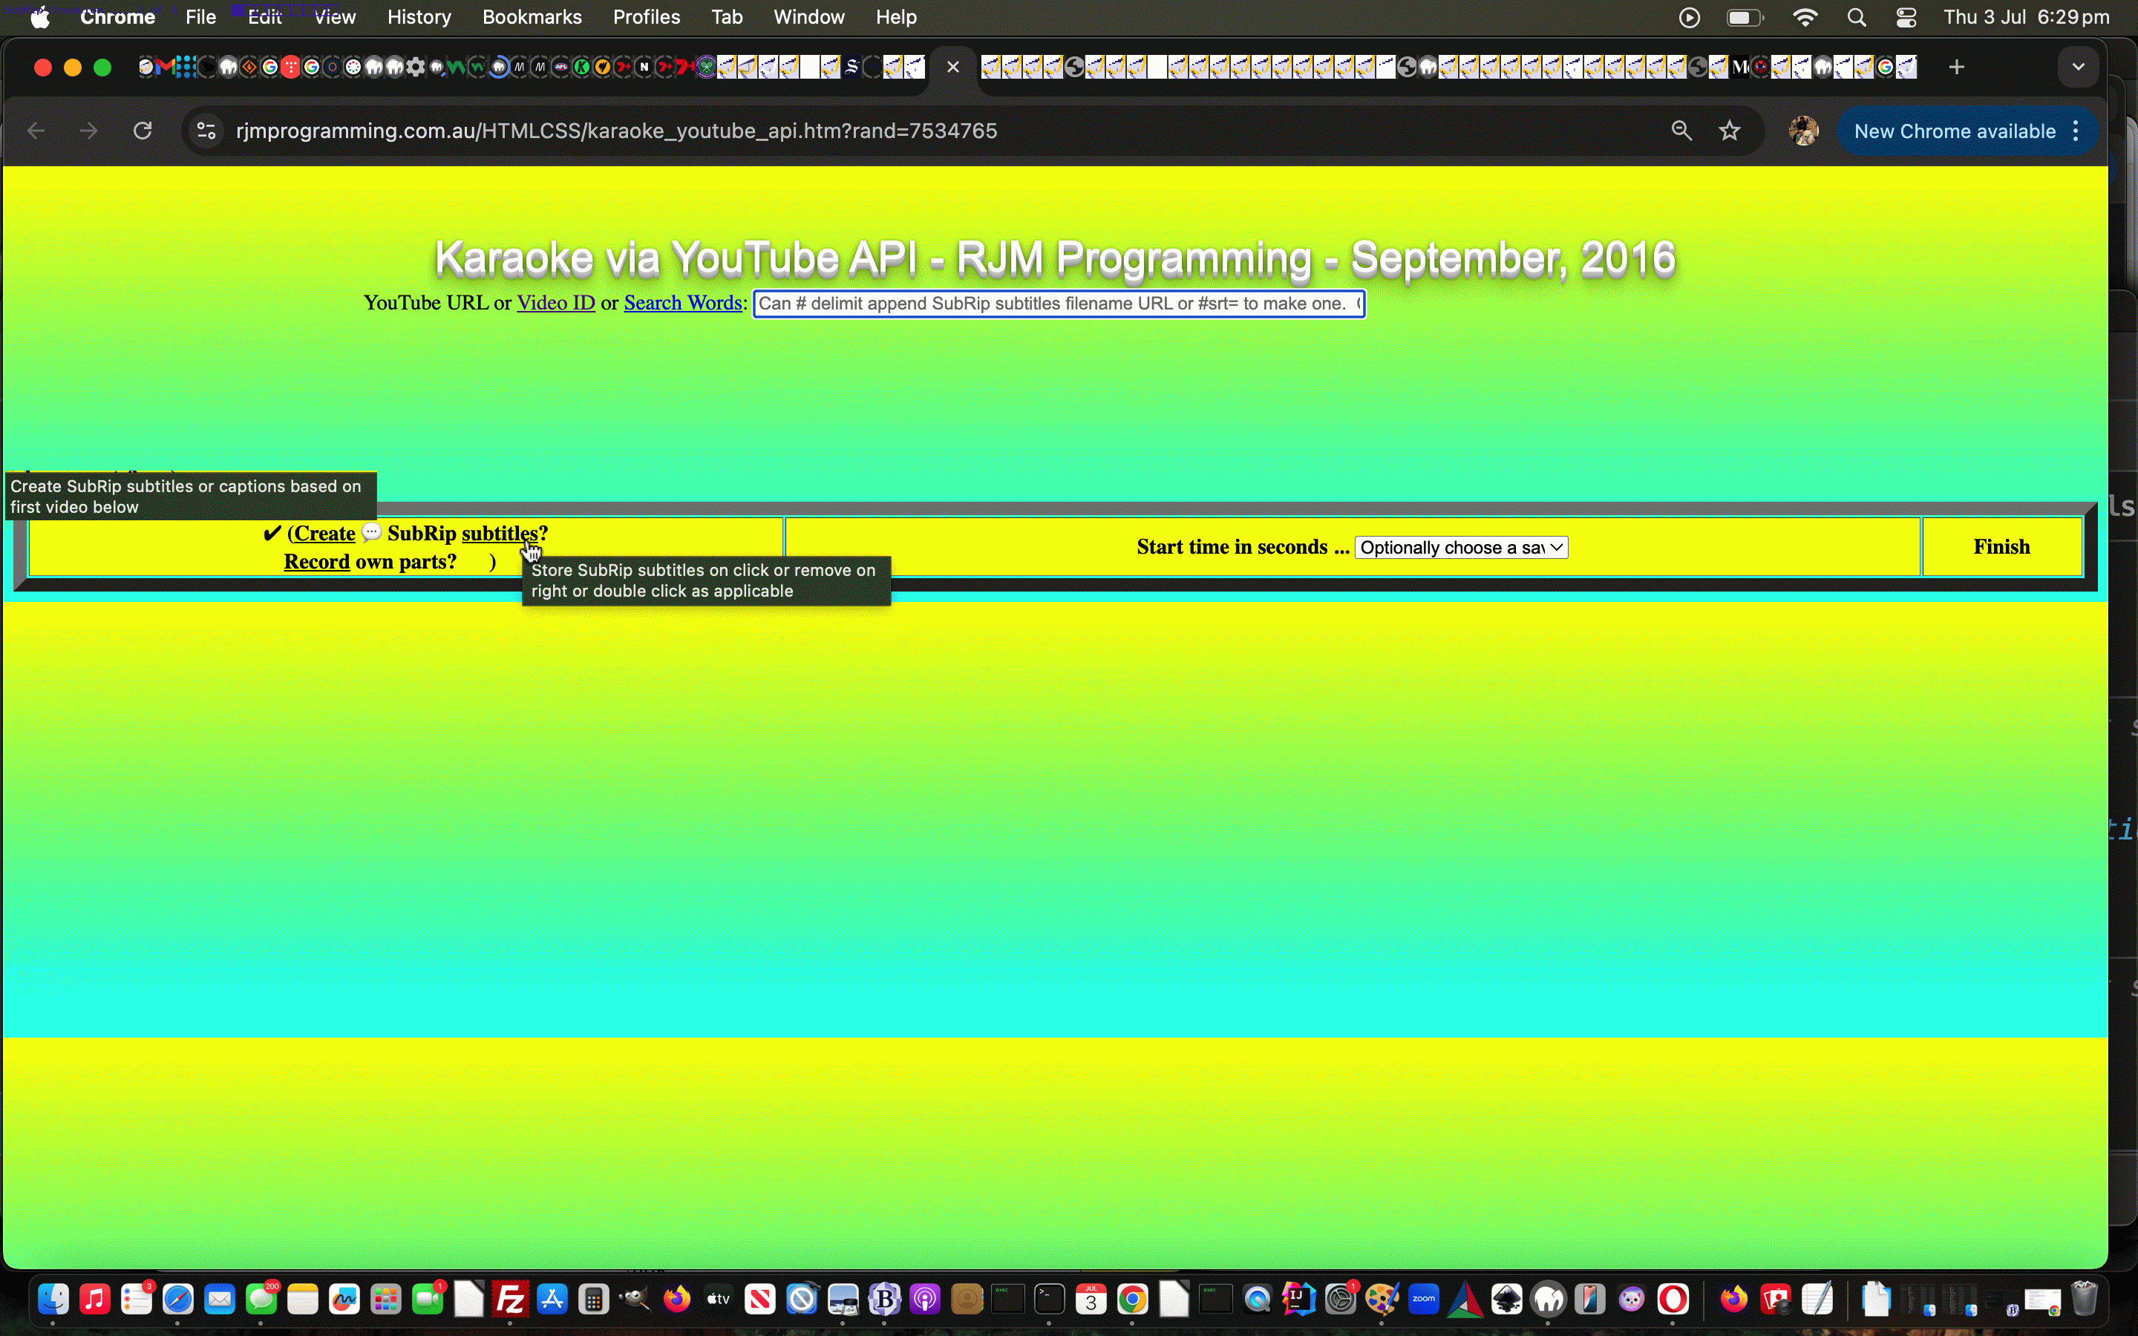Open the Apple menu
Screen dimensions: 2138x1336
[40, 17]
